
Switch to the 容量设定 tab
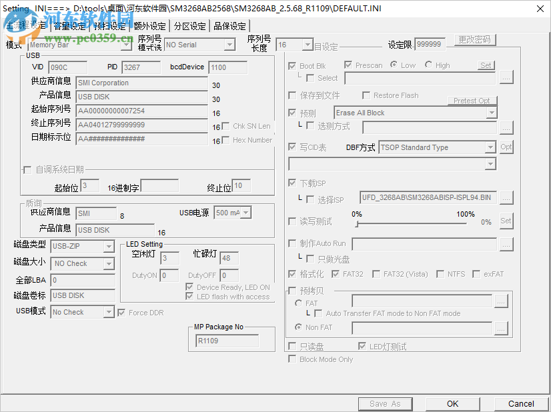coord(71,25)
